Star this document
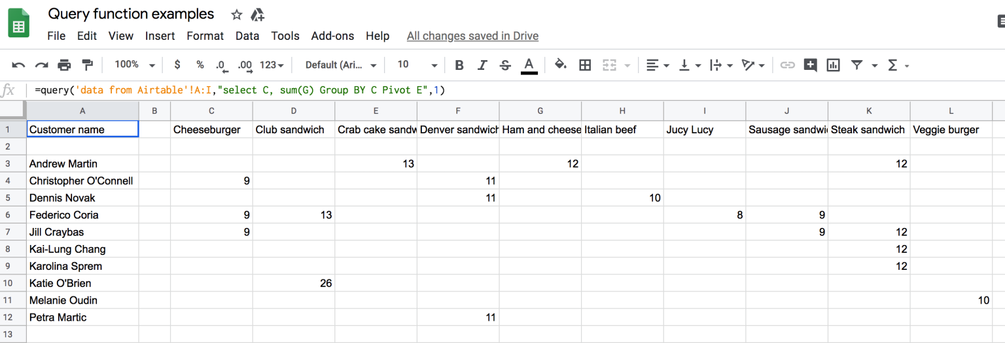 click(x=237, y=14)
